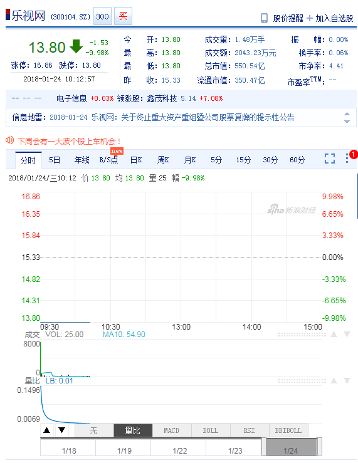Expand the 量比 panel with gray down arrow
The image size is (358, 463).
(x=347, y=381)
